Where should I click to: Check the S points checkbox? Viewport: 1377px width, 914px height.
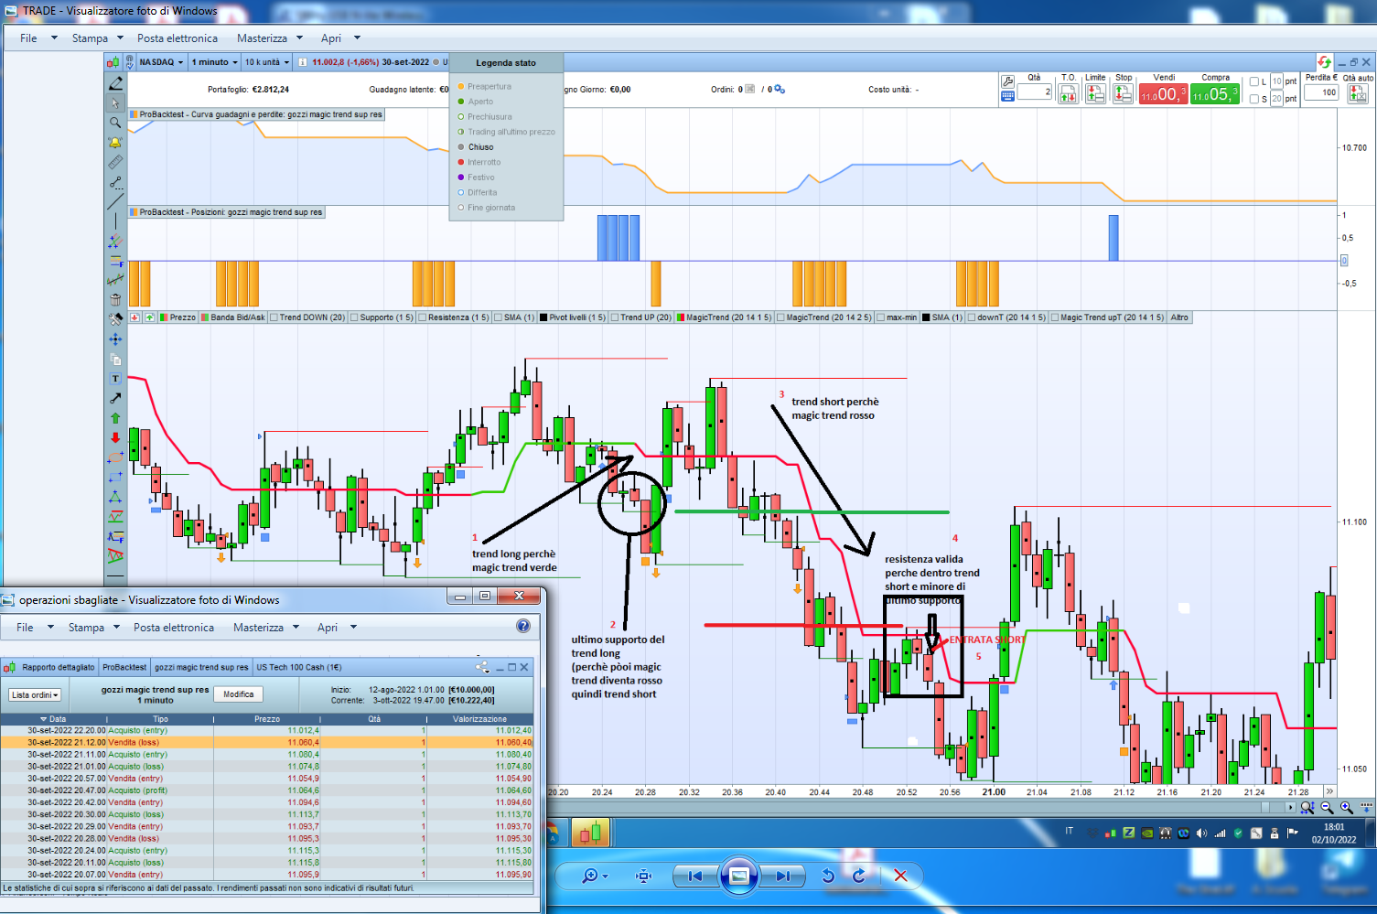tap(1254, 98)
